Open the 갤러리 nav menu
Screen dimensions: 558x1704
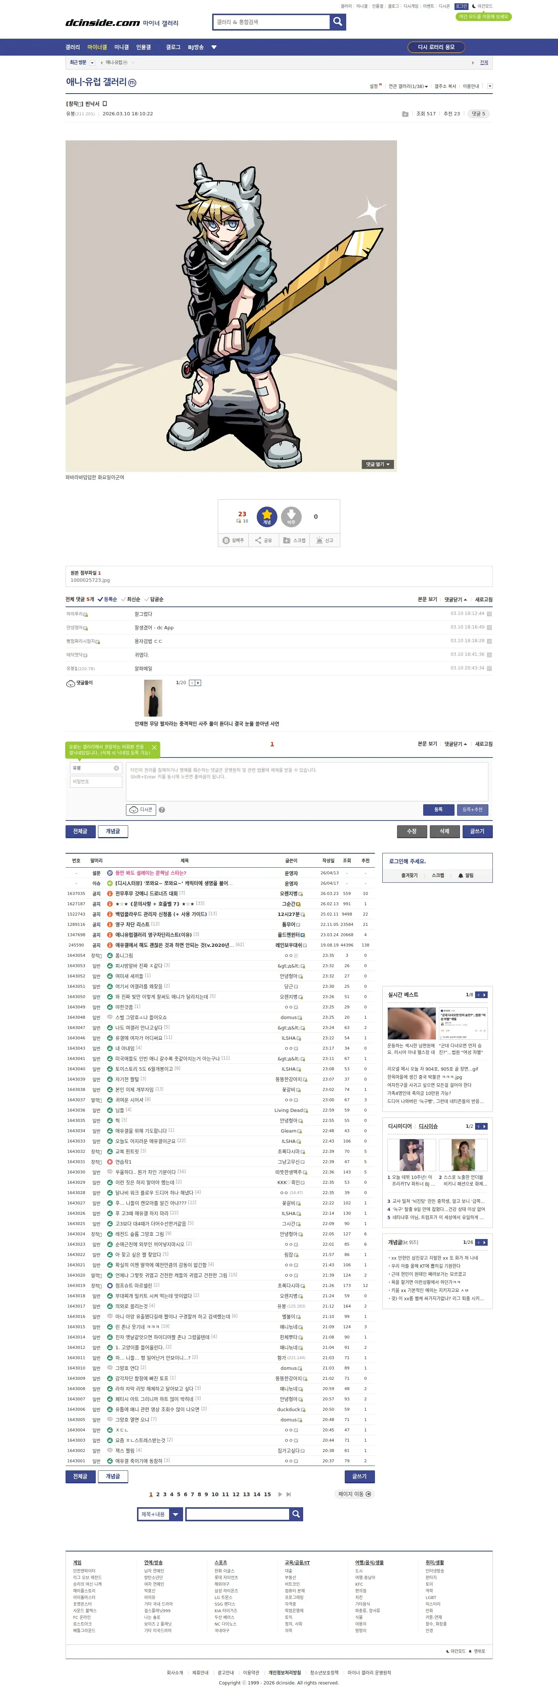click(x=73, y=48)
